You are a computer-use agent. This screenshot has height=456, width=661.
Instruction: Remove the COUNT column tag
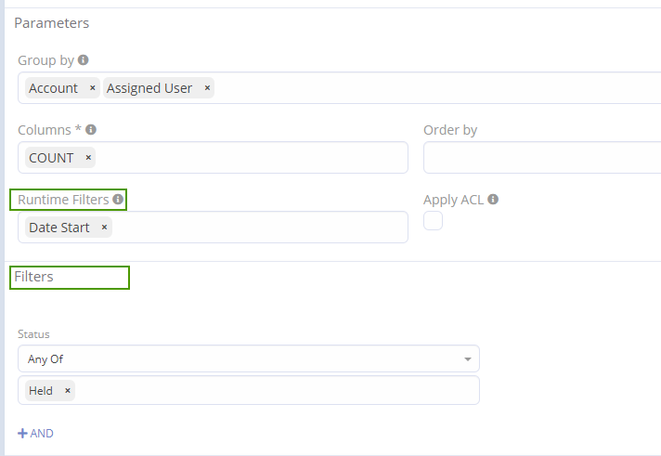click(88, 158)
